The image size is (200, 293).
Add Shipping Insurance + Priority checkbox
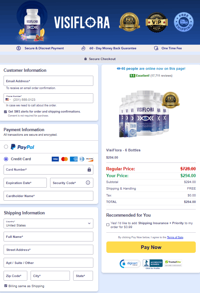tap(108, 224)
